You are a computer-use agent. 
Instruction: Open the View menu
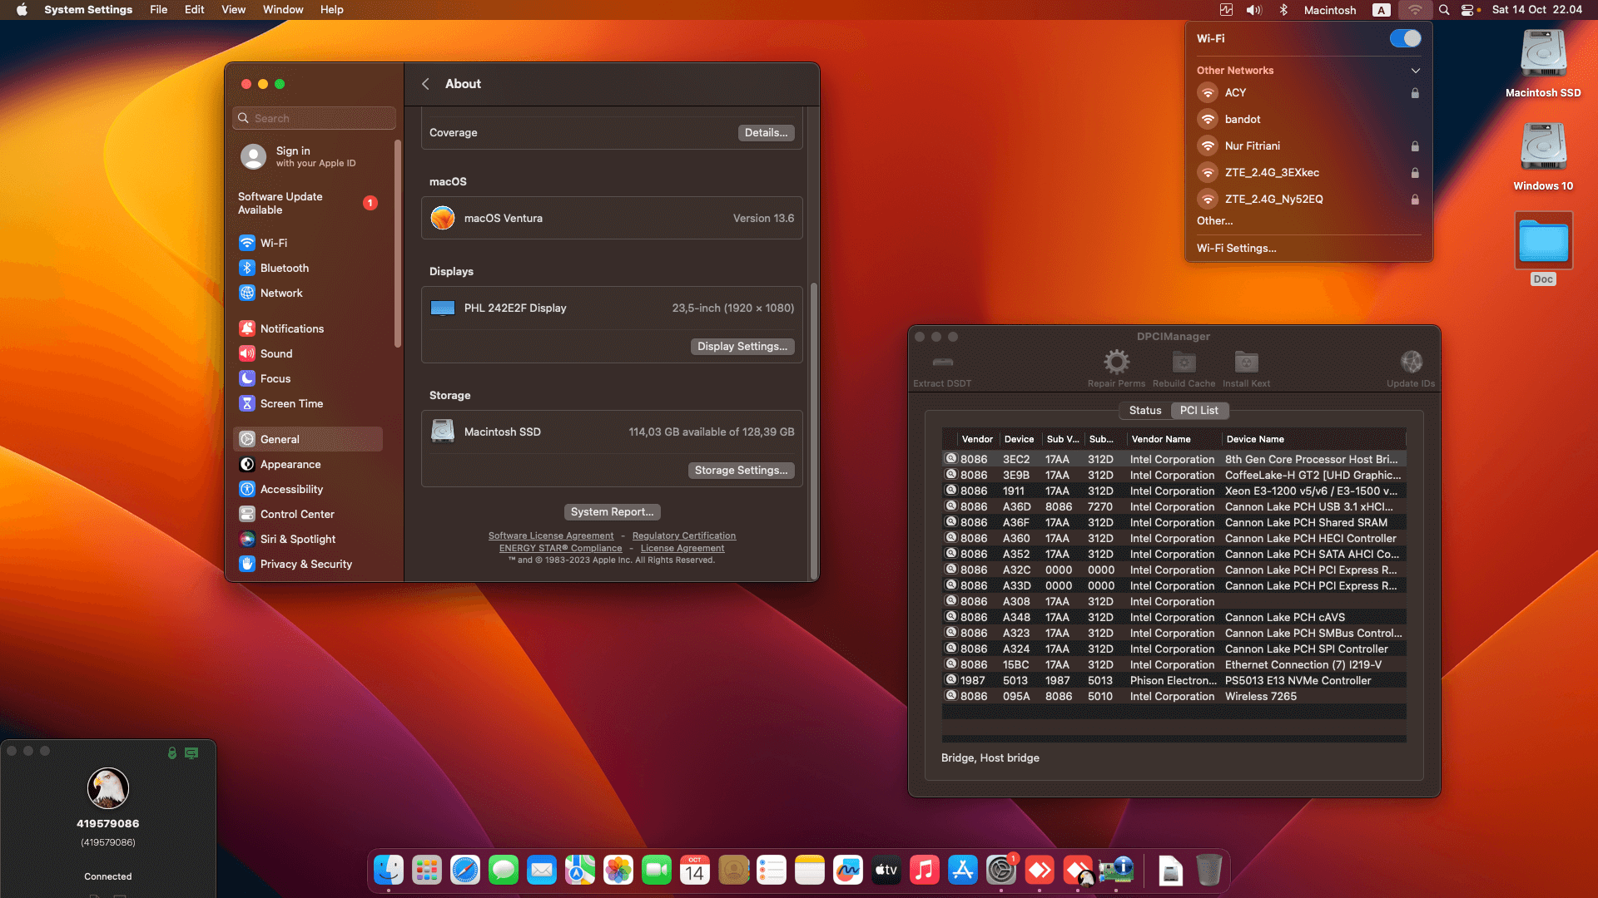pyautogui.click(x=233, y=10)
